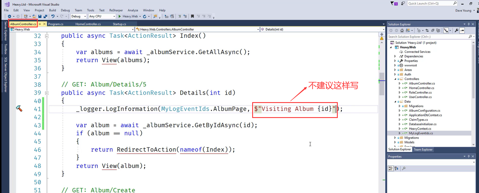Click the editor vertical scrollbar thumb
The width and height of the screenshot is (479, 193).
click(x=382, y=84)
